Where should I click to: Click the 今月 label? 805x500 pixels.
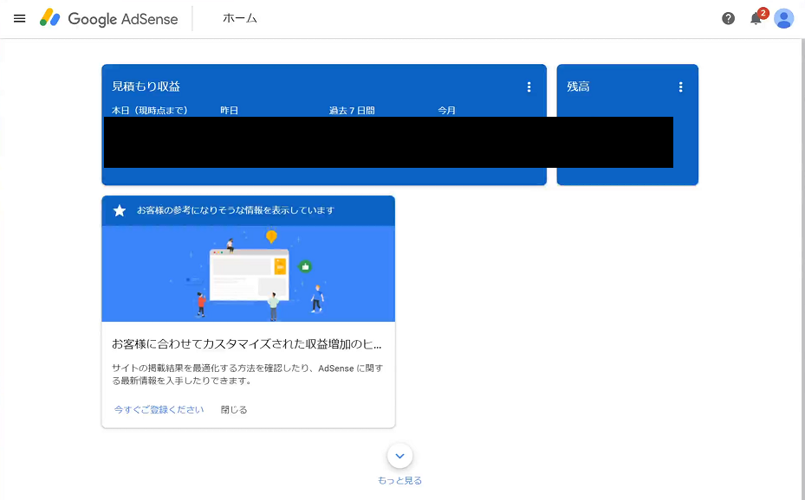(446, 110)
